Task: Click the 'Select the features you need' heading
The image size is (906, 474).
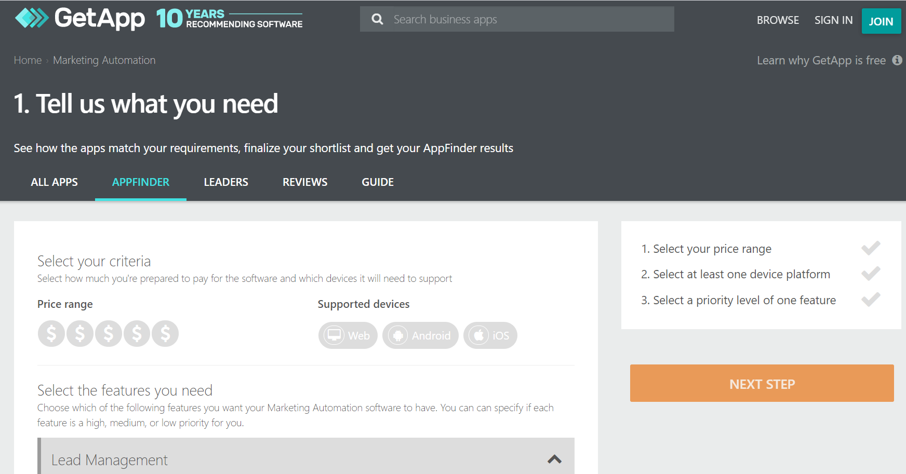Action: 125,390
